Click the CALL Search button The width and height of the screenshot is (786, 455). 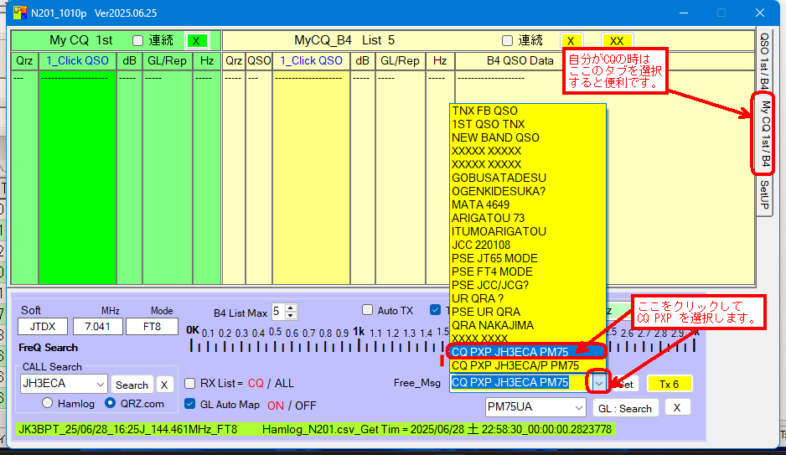coord(132,385)
